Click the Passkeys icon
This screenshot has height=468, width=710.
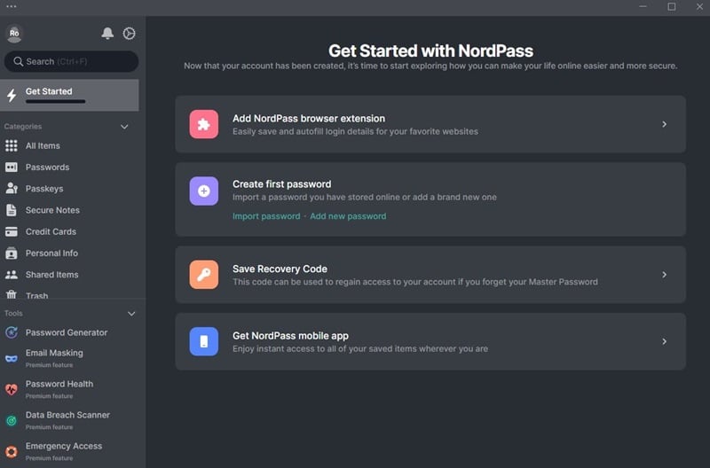12,189
